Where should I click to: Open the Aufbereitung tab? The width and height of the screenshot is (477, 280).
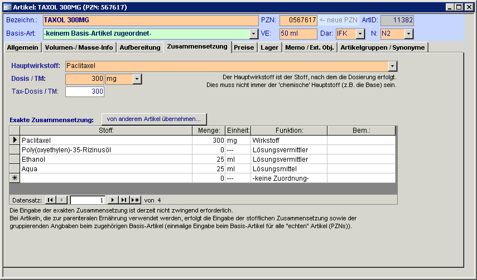140,47
